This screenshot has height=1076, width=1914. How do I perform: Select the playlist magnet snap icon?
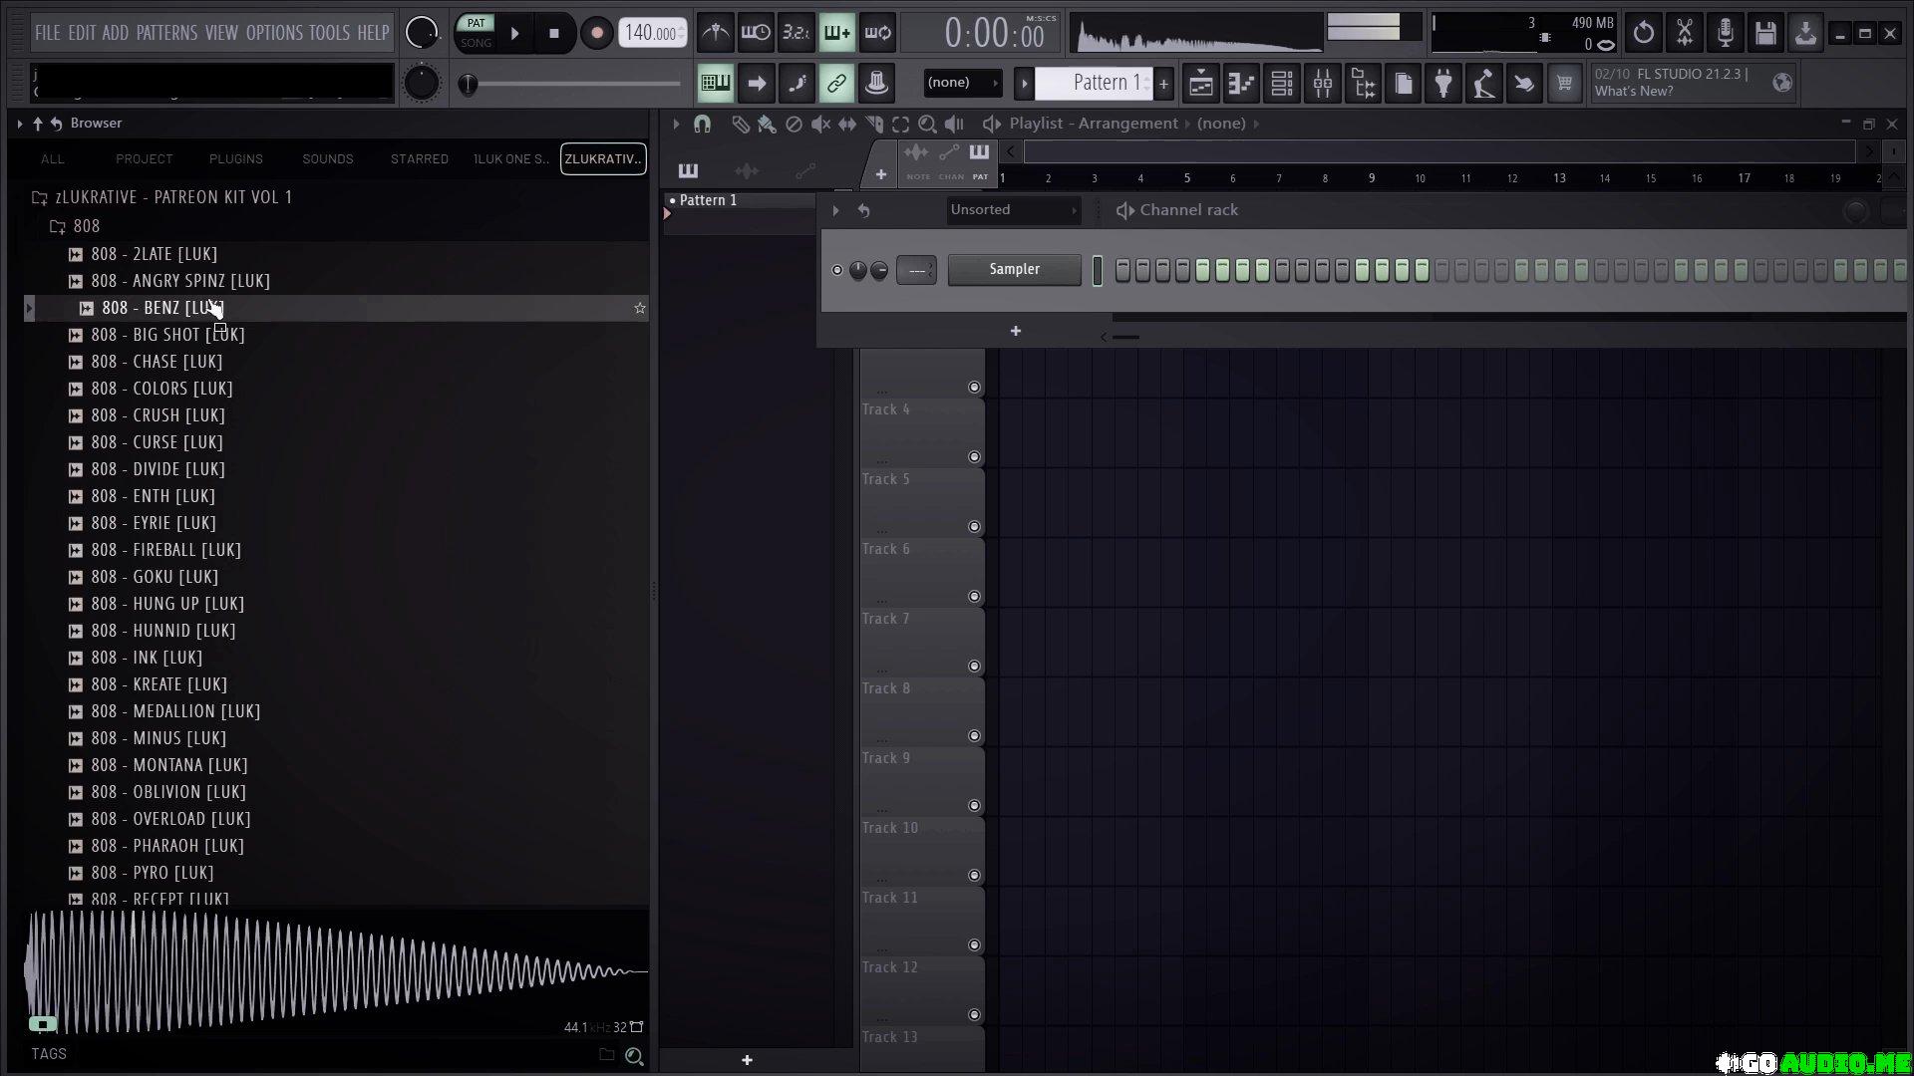coord(702,124)
